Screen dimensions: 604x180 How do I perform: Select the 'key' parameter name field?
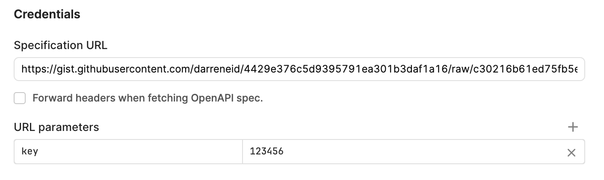click(128, 151)
